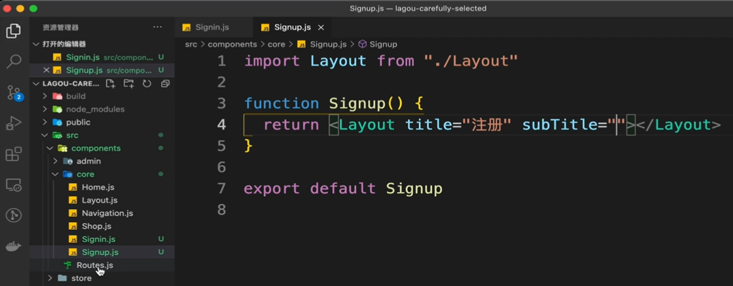Open the Run and Debug view
The height and width of the screenshot is (286, 733).
point(13,123)
